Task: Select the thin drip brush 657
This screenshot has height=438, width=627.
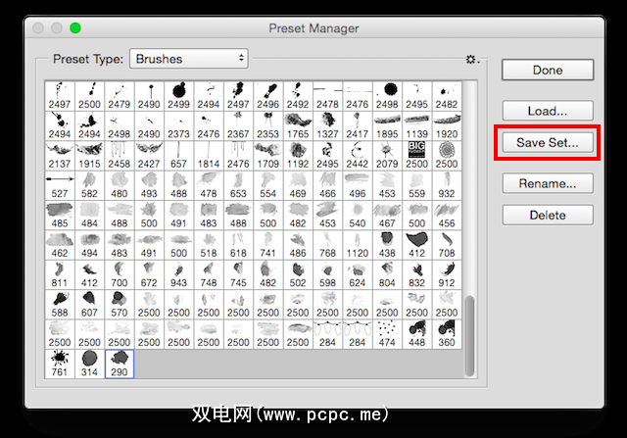Action: [x=178, y=156]
